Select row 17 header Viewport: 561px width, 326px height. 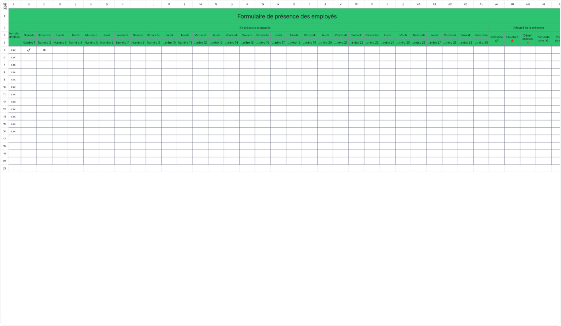[x=4, y=139]
